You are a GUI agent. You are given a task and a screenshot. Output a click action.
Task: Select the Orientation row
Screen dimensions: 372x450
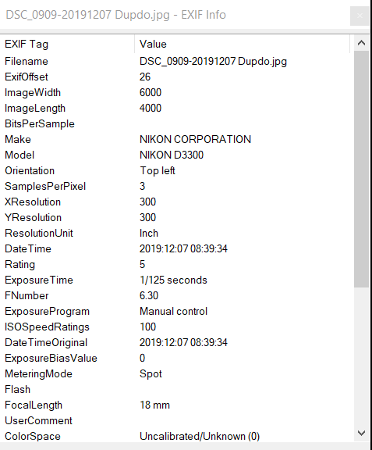click(175, 170)
